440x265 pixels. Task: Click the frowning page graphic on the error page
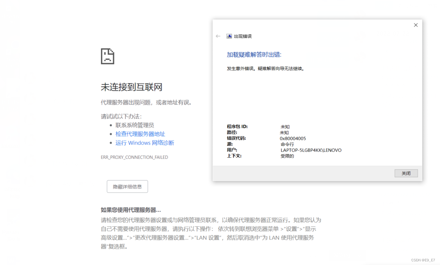pos(107,56)
